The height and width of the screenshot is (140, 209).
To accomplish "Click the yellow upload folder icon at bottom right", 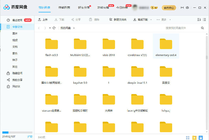I will point(195,138).
